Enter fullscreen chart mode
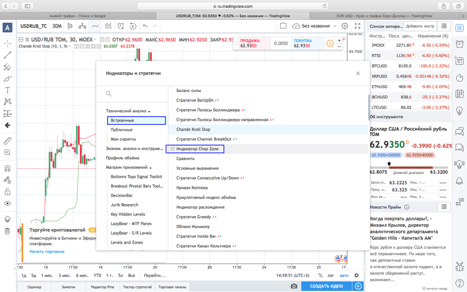This screenshot has width=467, height=292. tap(357, 26)
